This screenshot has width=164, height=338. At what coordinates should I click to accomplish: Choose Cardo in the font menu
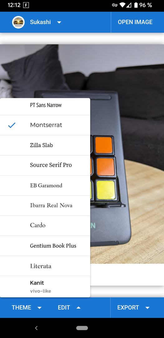tap(45, 226)
